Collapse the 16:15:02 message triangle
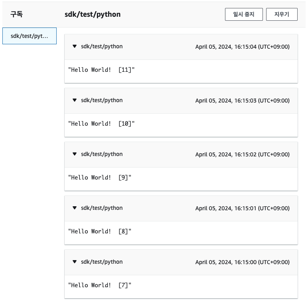308x302 pixels. pyautogui.click(x=75, y=154)
